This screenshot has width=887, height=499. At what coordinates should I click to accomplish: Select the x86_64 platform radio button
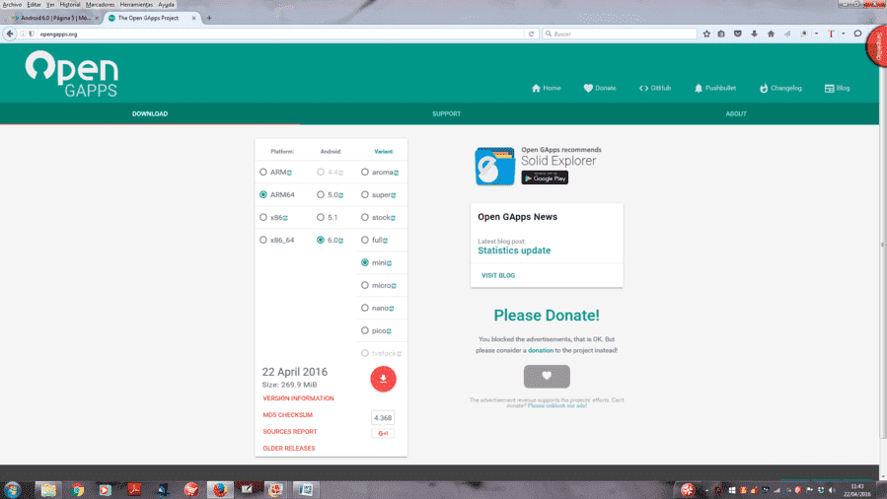(x=263, y=240)
